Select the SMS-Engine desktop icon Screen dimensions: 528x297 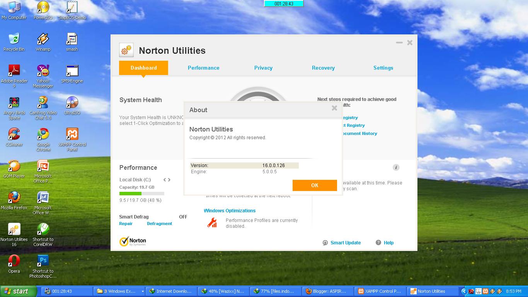point(72,74)
